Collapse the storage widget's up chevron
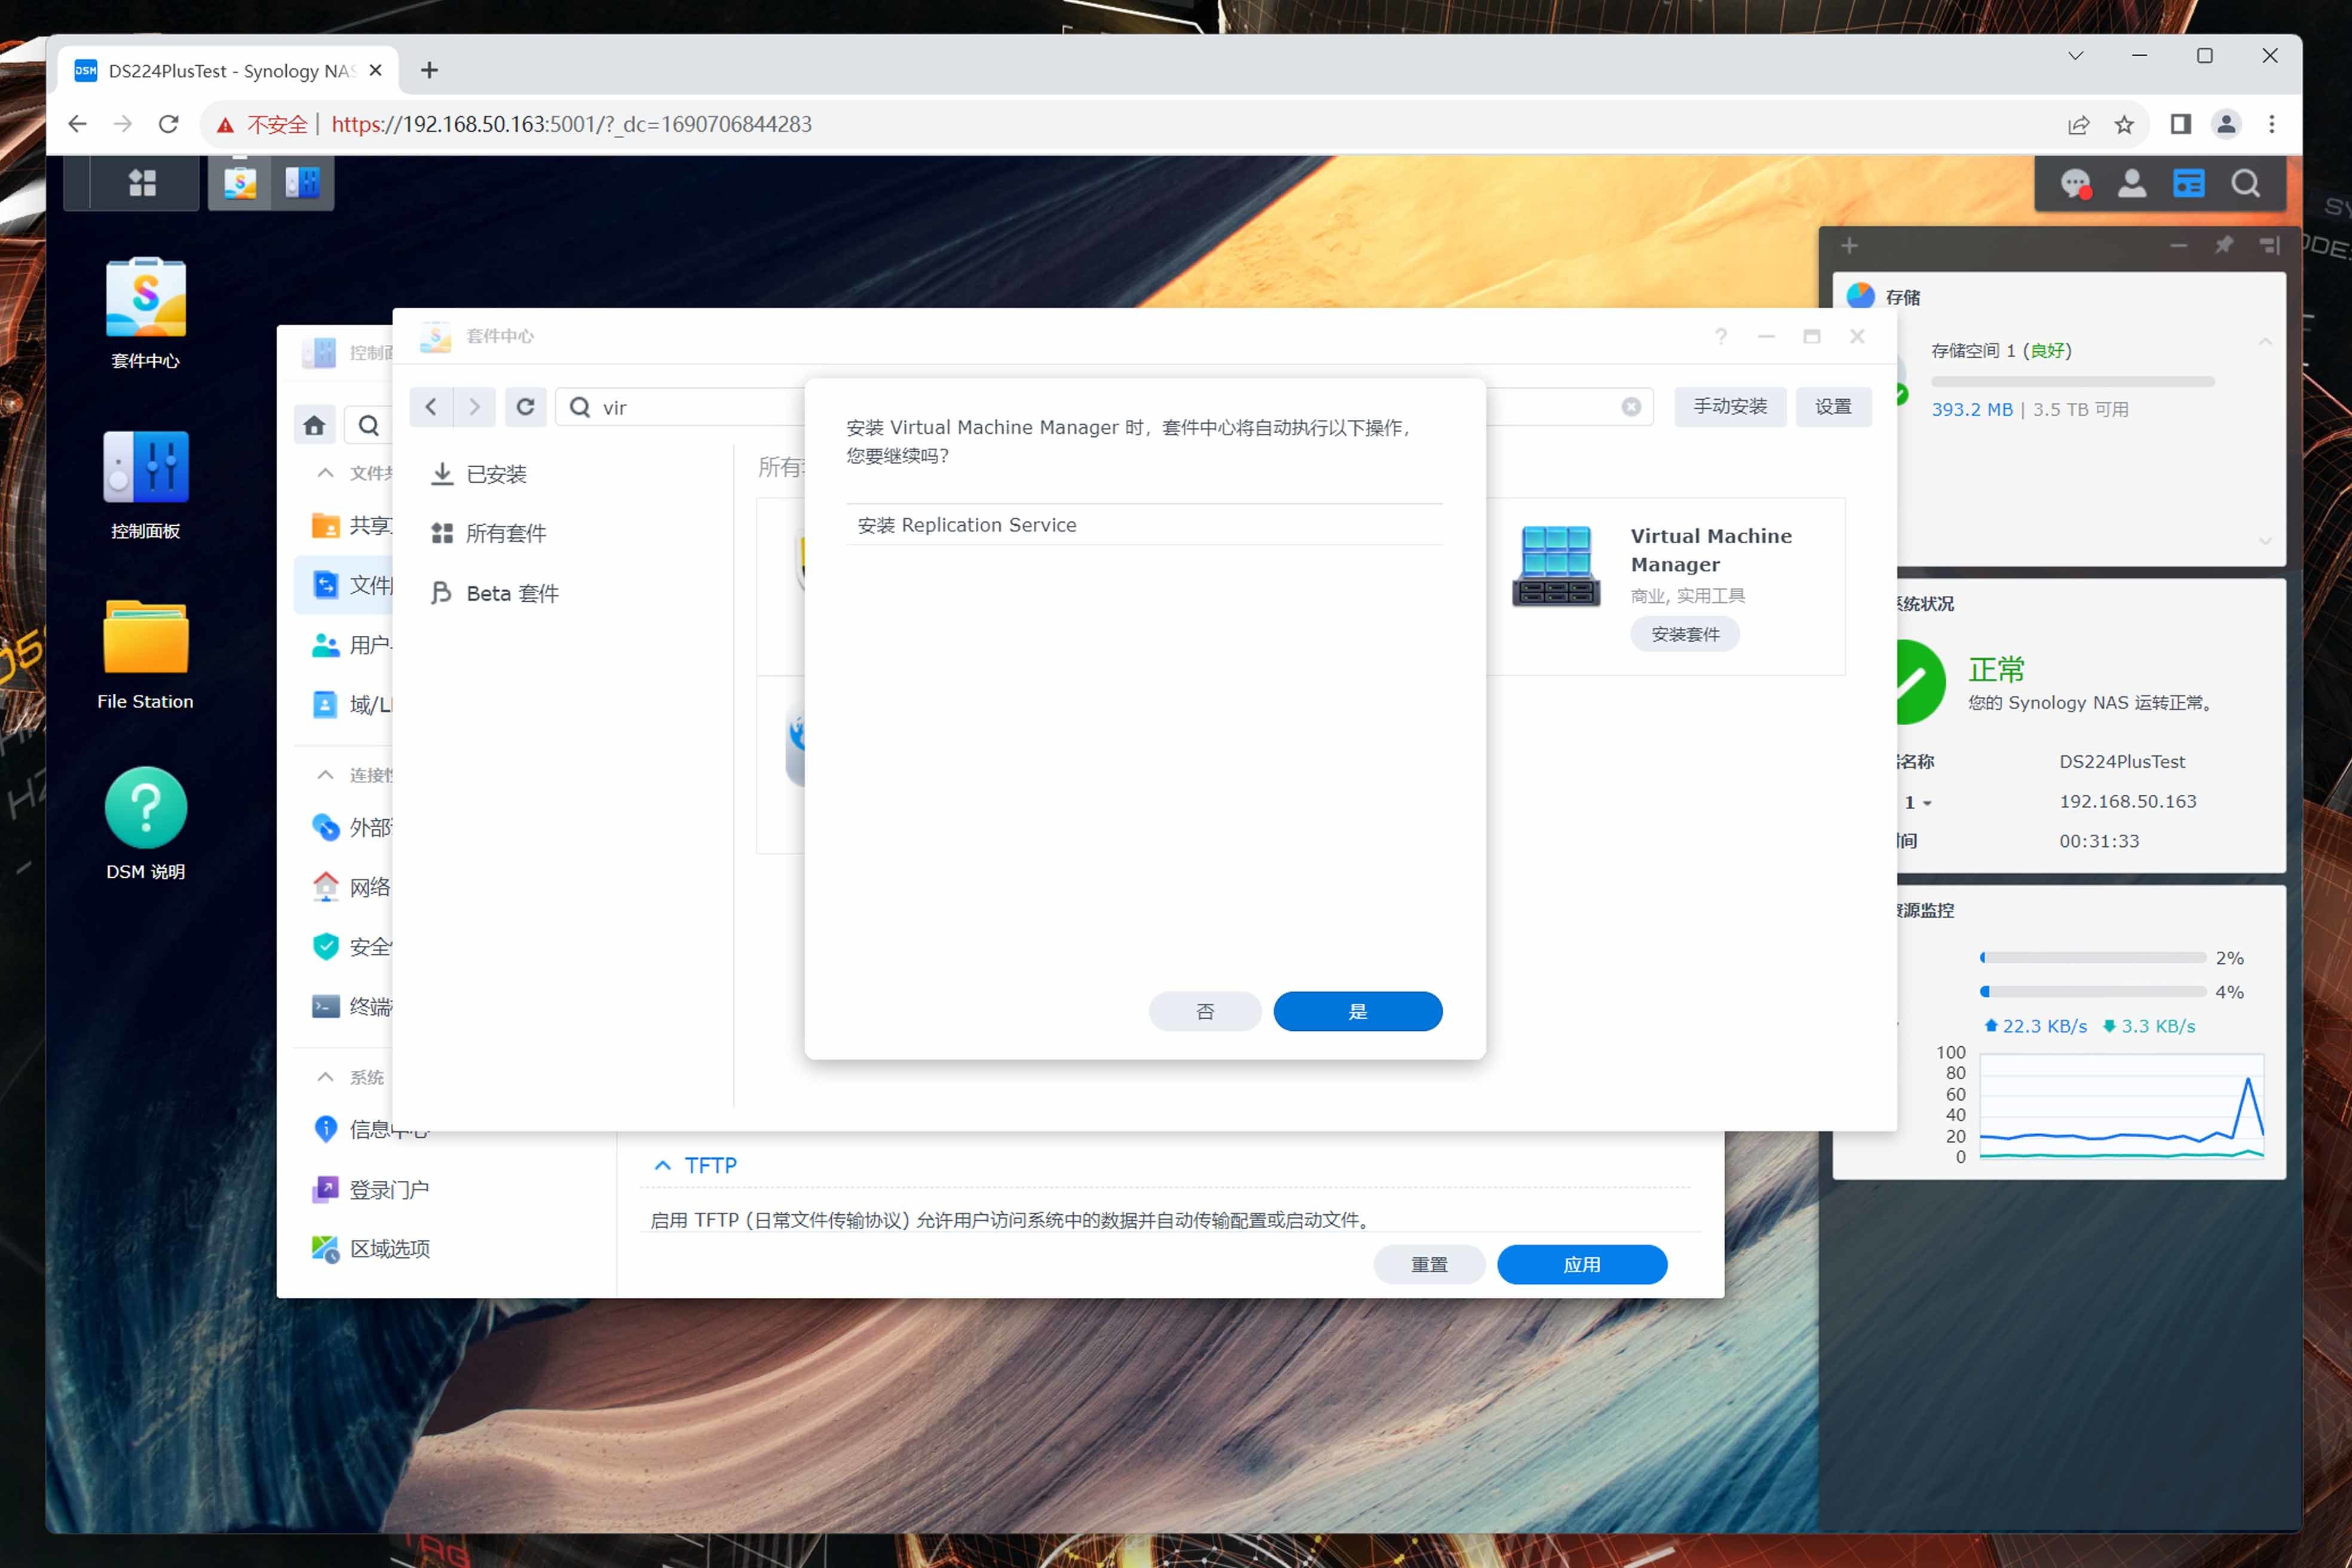Image resolution: width=2352 pixels, height=1568 pixels. 2265,343
